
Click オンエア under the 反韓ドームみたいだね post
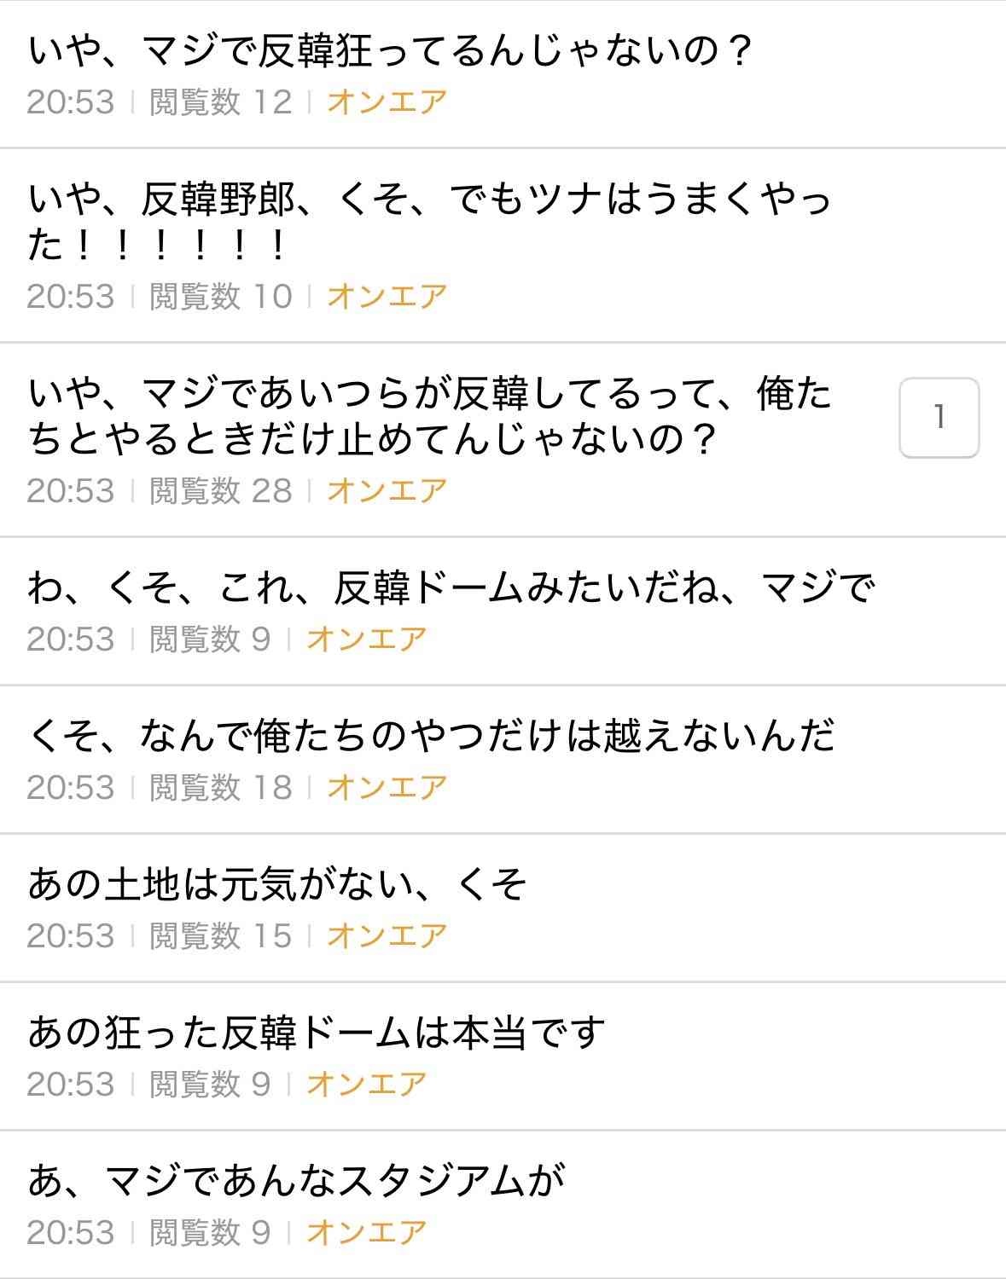click(x=367, y=639)
